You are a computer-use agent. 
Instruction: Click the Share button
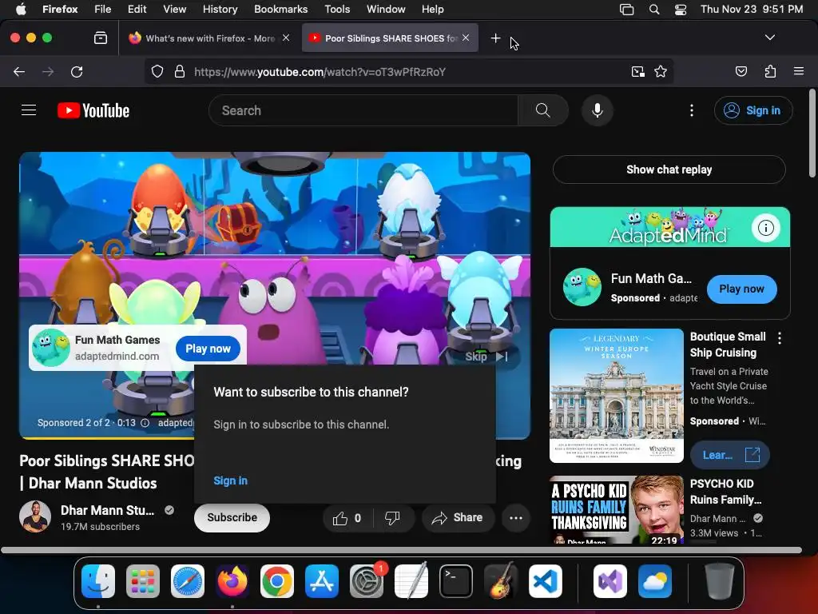point(458,518)
